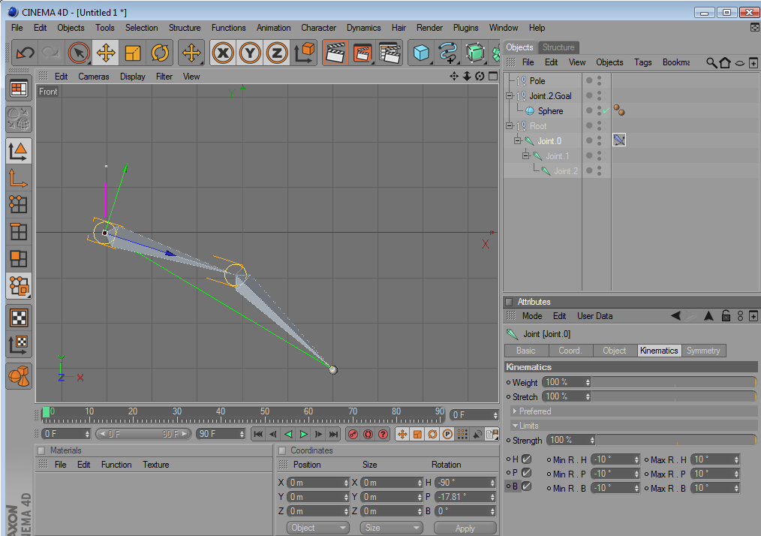Go to start of animation
This screenshot has width=761, height=536.
tap(258, 434)
